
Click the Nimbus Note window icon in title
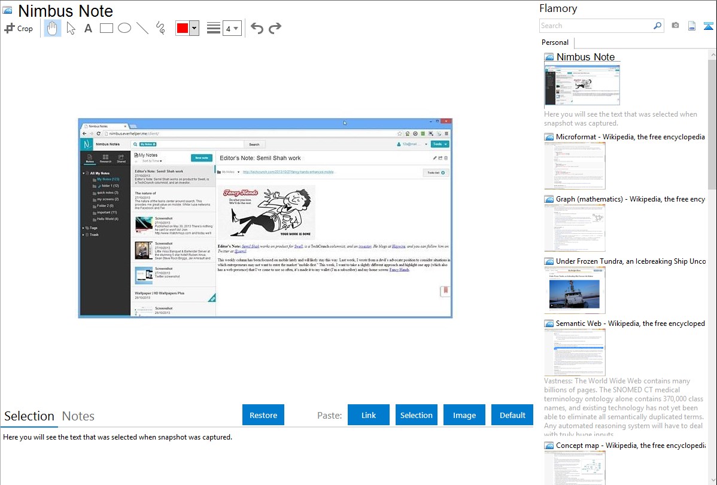(x=8, y=10)
